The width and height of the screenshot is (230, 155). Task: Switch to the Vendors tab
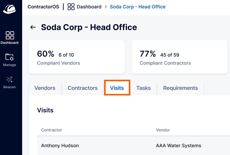(45, 88)
